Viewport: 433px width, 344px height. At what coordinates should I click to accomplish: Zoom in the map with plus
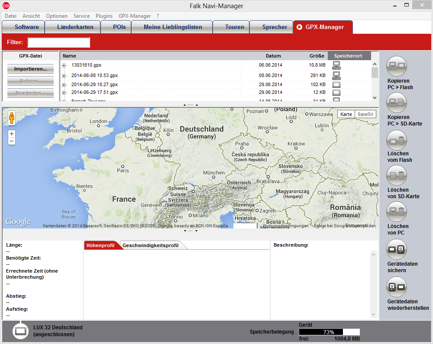[12, 134]
